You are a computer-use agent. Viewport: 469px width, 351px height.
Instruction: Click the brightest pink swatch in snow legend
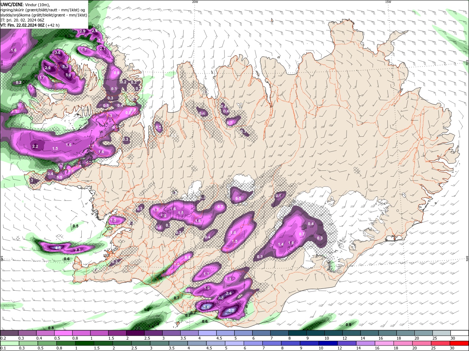[x=63, y=333]
